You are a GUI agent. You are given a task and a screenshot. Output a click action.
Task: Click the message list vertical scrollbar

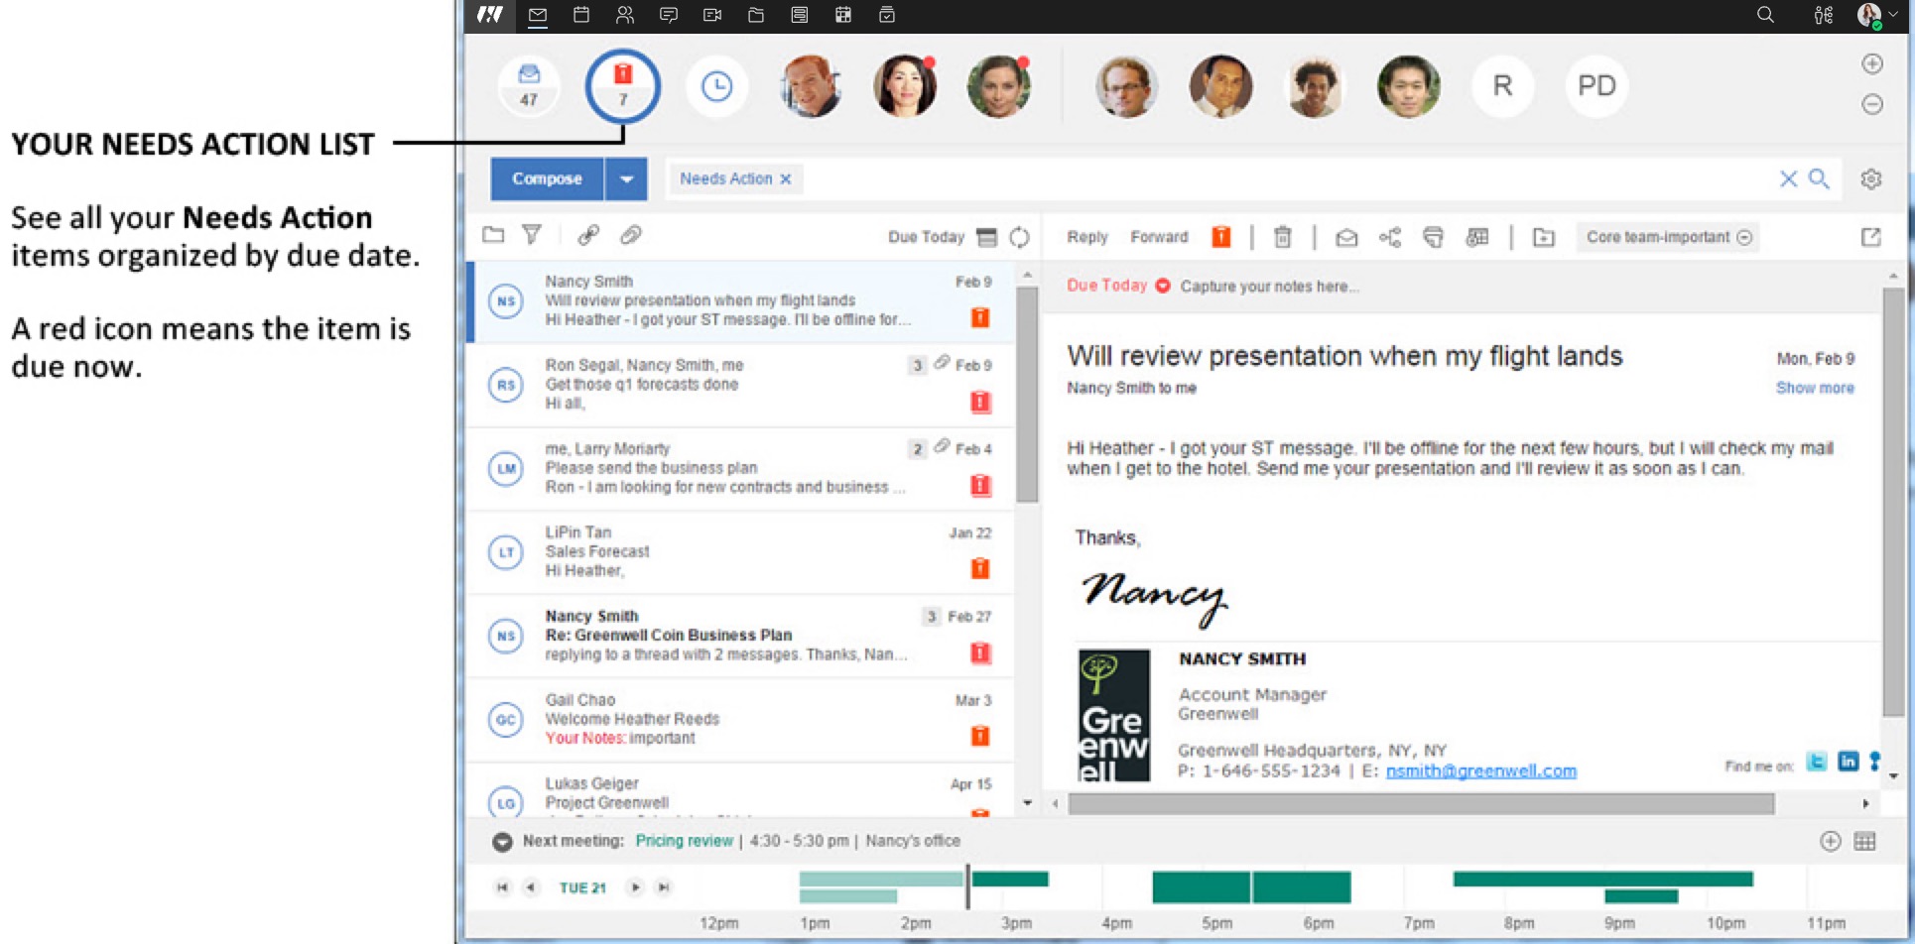[x=1027, y=395]
